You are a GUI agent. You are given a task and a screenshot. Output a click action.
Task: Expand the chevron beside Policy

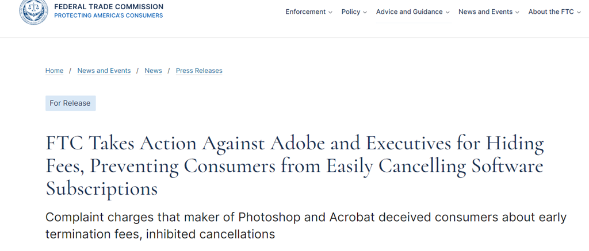(x=365, y=12)
